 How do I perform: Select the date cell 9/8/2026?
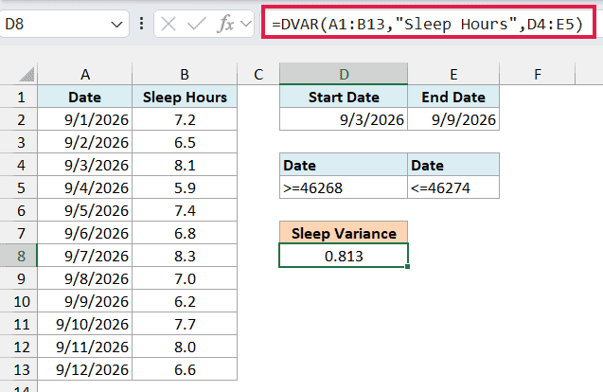(85, 278)
